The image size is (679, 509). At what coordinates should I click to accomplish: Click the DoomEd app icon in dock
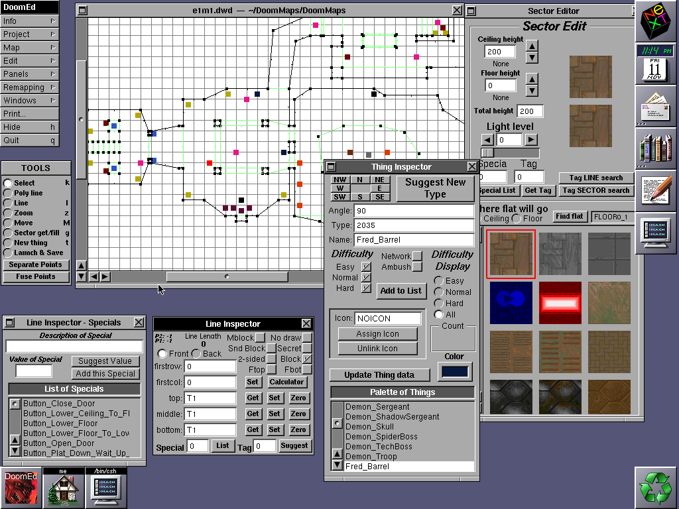[22, 488]
